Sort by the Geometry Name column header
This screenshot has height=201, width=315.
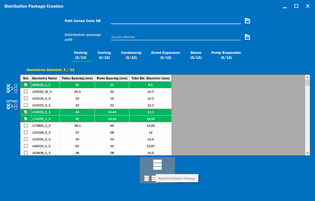coord(45,78)
